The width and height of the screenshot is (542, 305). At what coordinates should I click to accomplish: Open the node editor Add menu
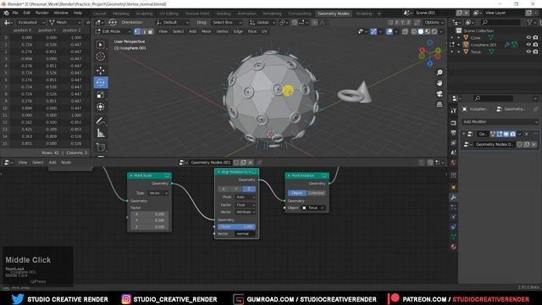tap(53, 163)
